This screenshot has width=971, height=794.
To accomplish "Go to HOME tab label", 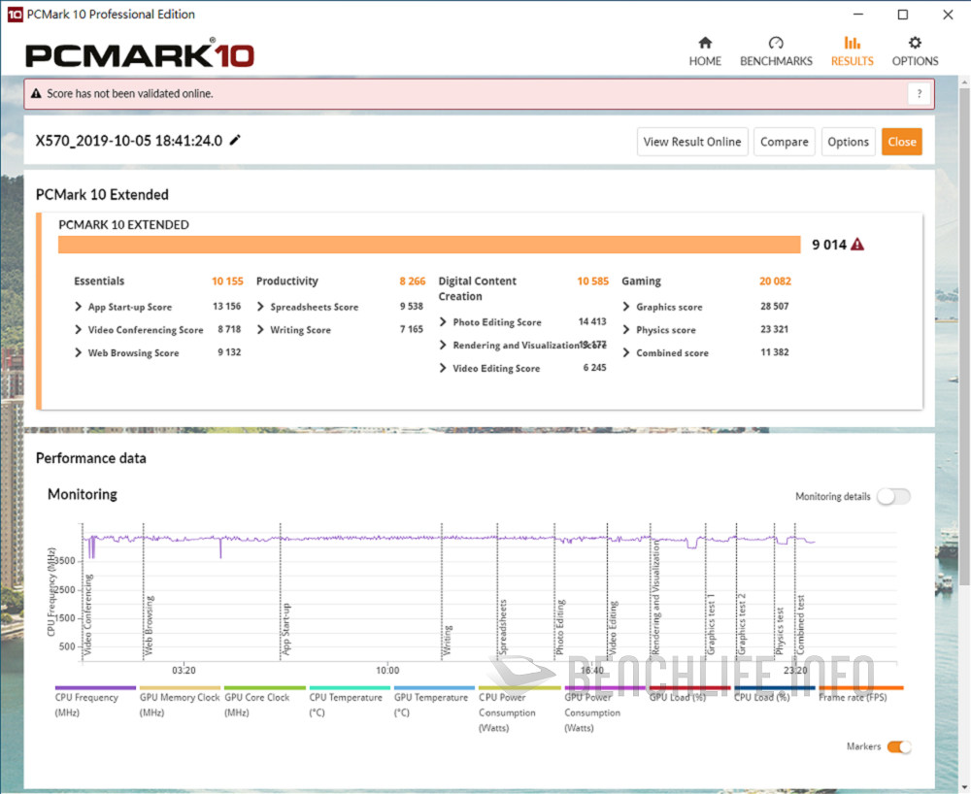I will (705, 61).
